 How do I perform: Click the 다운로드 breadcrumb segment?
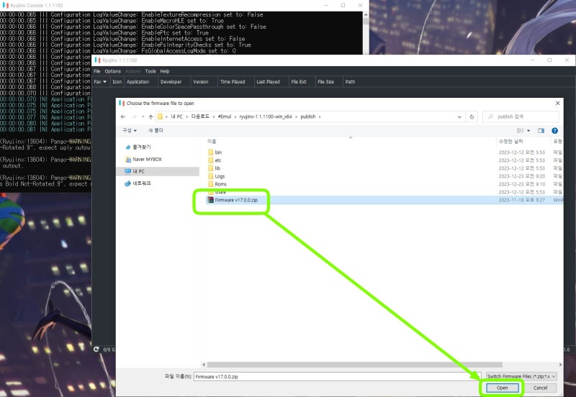click(x=200, y=117)
